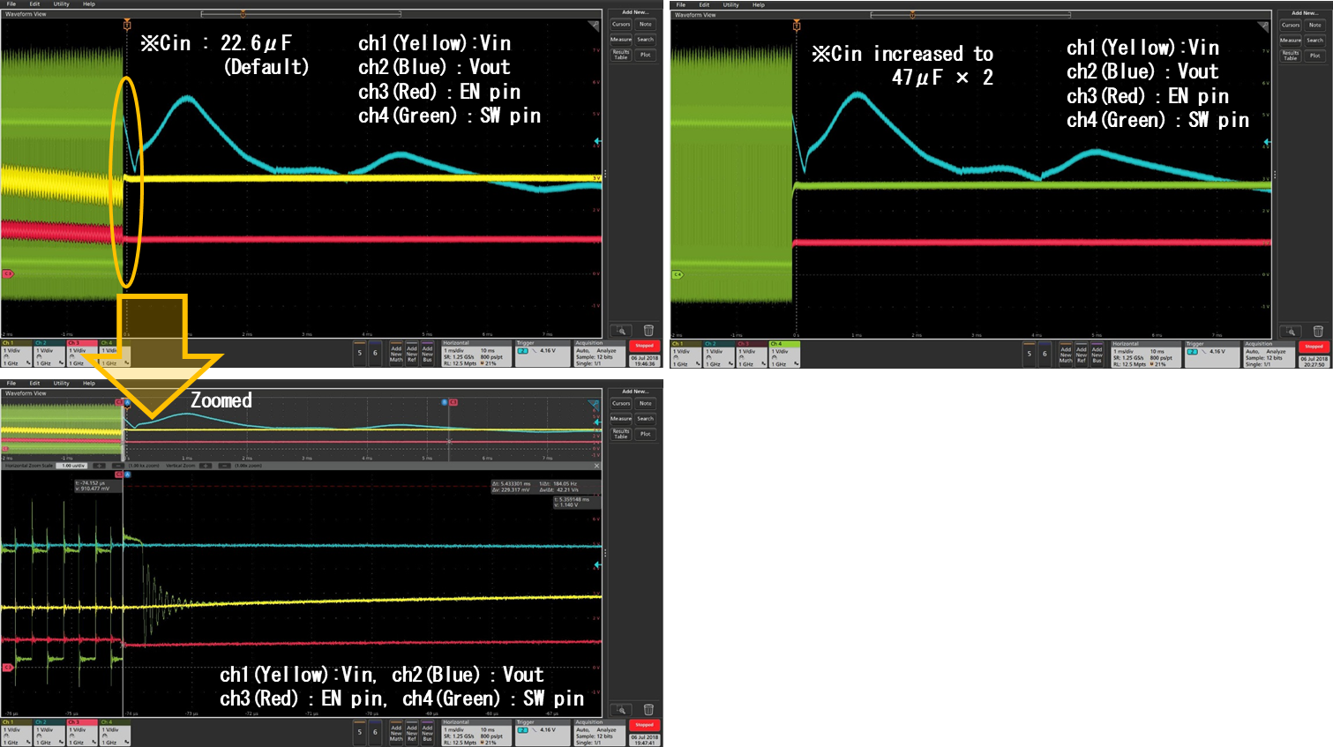
Task: Add channel 6 in top-left window
Action: point(375,353)
